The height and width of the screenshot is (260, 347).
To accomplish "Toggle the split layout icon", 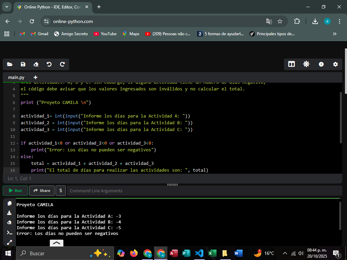I will coord(291,64).
